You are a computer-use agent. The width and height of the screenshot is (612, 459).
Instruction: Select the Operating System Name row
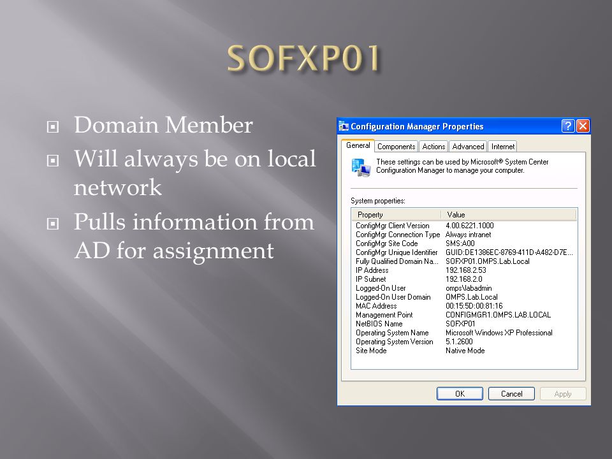tap(465, 333)
